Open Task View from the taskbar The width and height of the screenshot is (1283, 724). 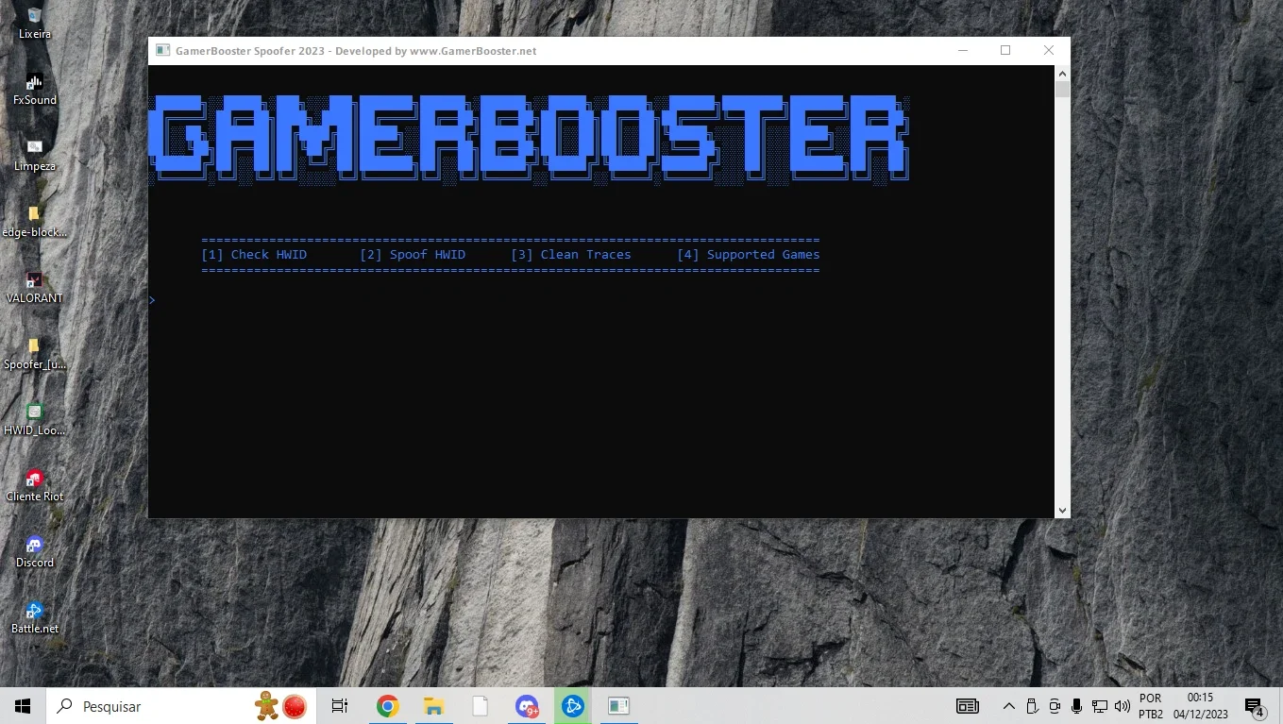click(x=340, y=706)
